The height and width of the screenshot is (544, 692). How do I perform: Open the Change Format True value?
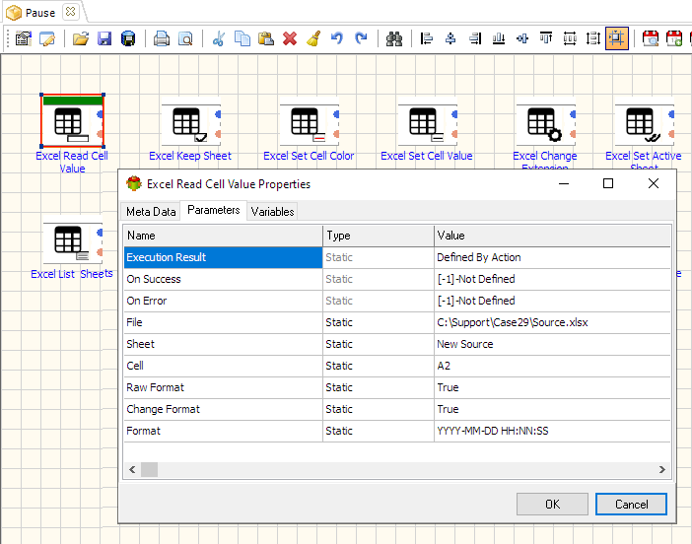(x=553, y=409)
